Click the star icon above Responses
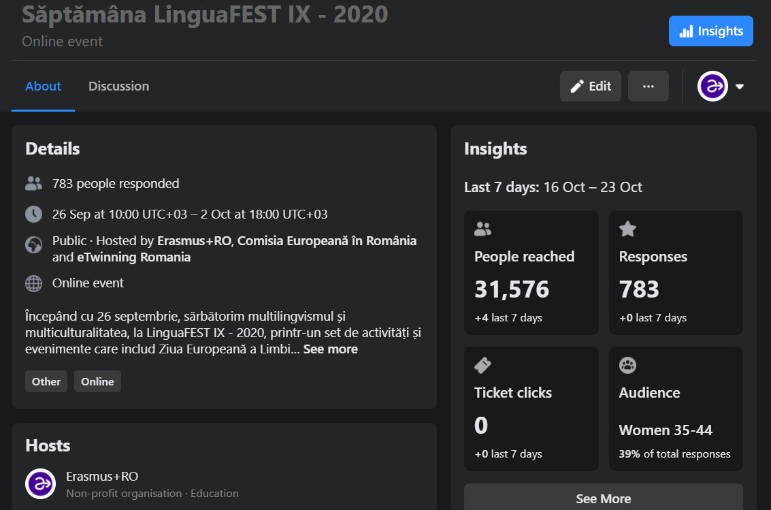The image size is (771, 510). pyautogui.click(x=627, y=229)
